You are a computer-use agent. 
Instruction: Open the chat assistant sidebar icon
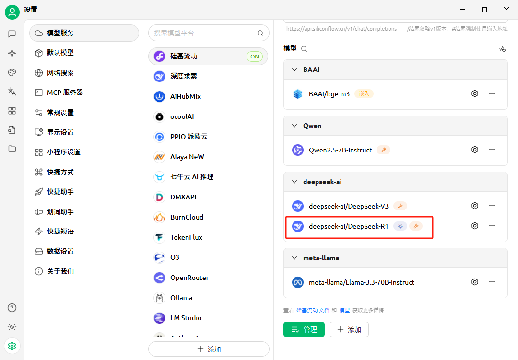(x=12, y=34)
